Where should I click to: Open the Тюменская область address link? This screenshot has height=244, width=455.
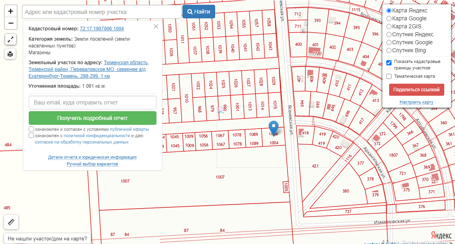point(89,69)
